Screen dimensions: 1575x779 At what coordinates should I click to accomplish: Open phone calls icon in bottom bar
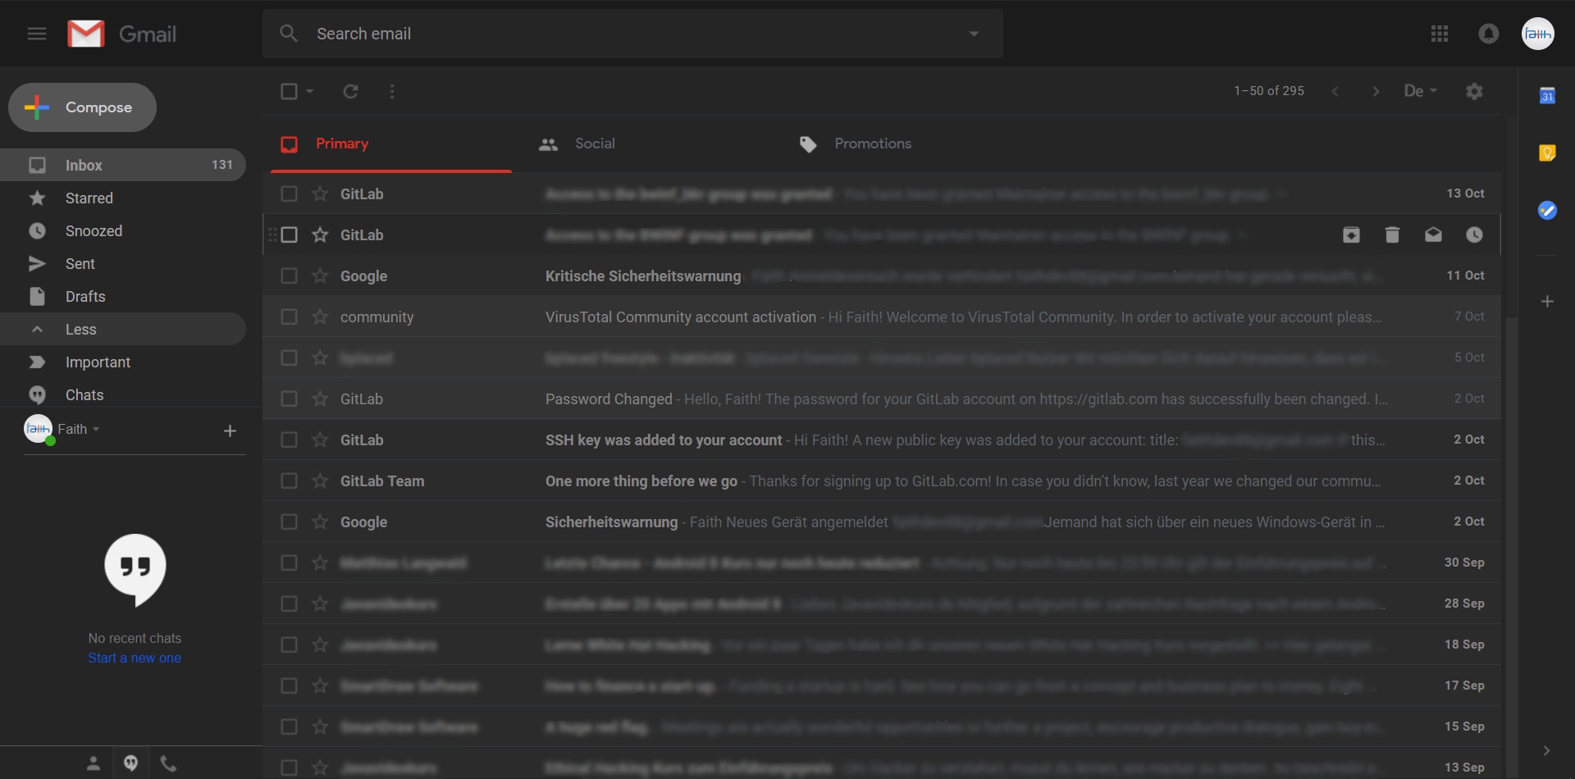(168, 763)
